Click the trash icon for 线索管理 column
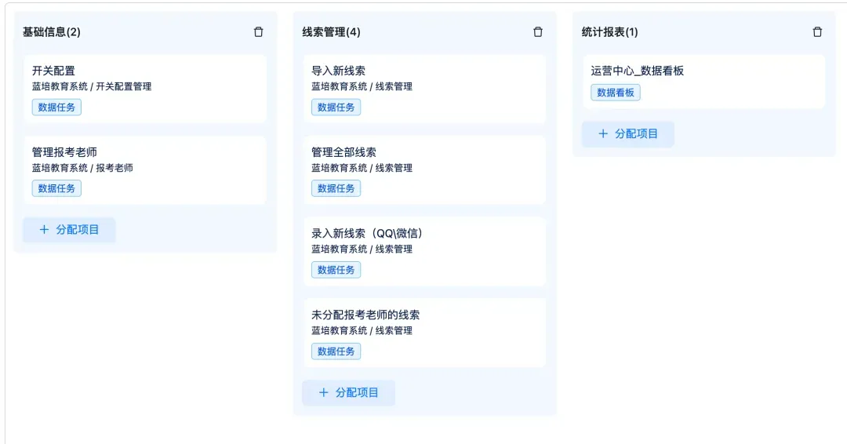The width and height of the screenshot is (847, 444). coord(538,32)
